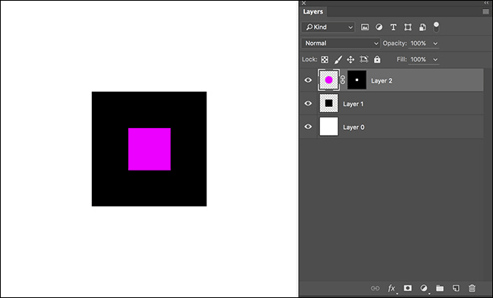Filter for smart objects icon
Viewport: 493px width, 298px height.
point(422,27)
